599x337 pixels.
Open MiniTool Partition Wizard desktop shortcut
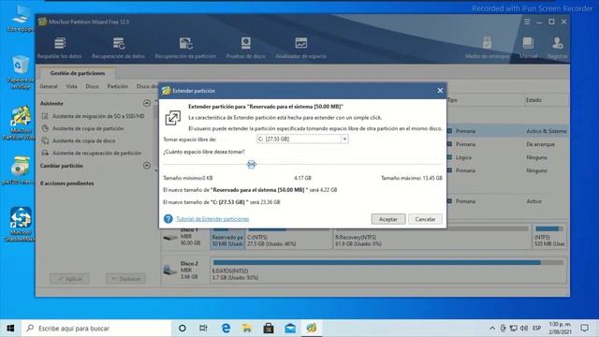click(21, 123)
